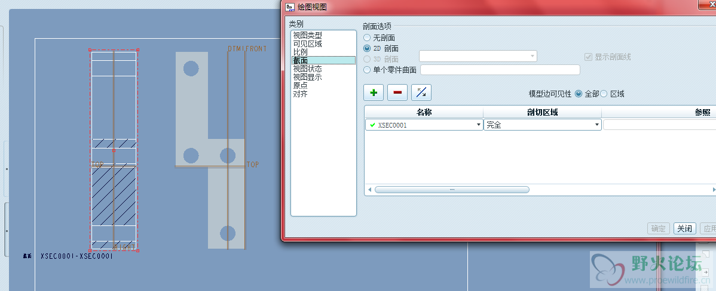Image resolution: width=716 pixels, height=291 pixels.
Task: Select 原点 in the category list
Action: pyautogui.click(x=300, y=85)
